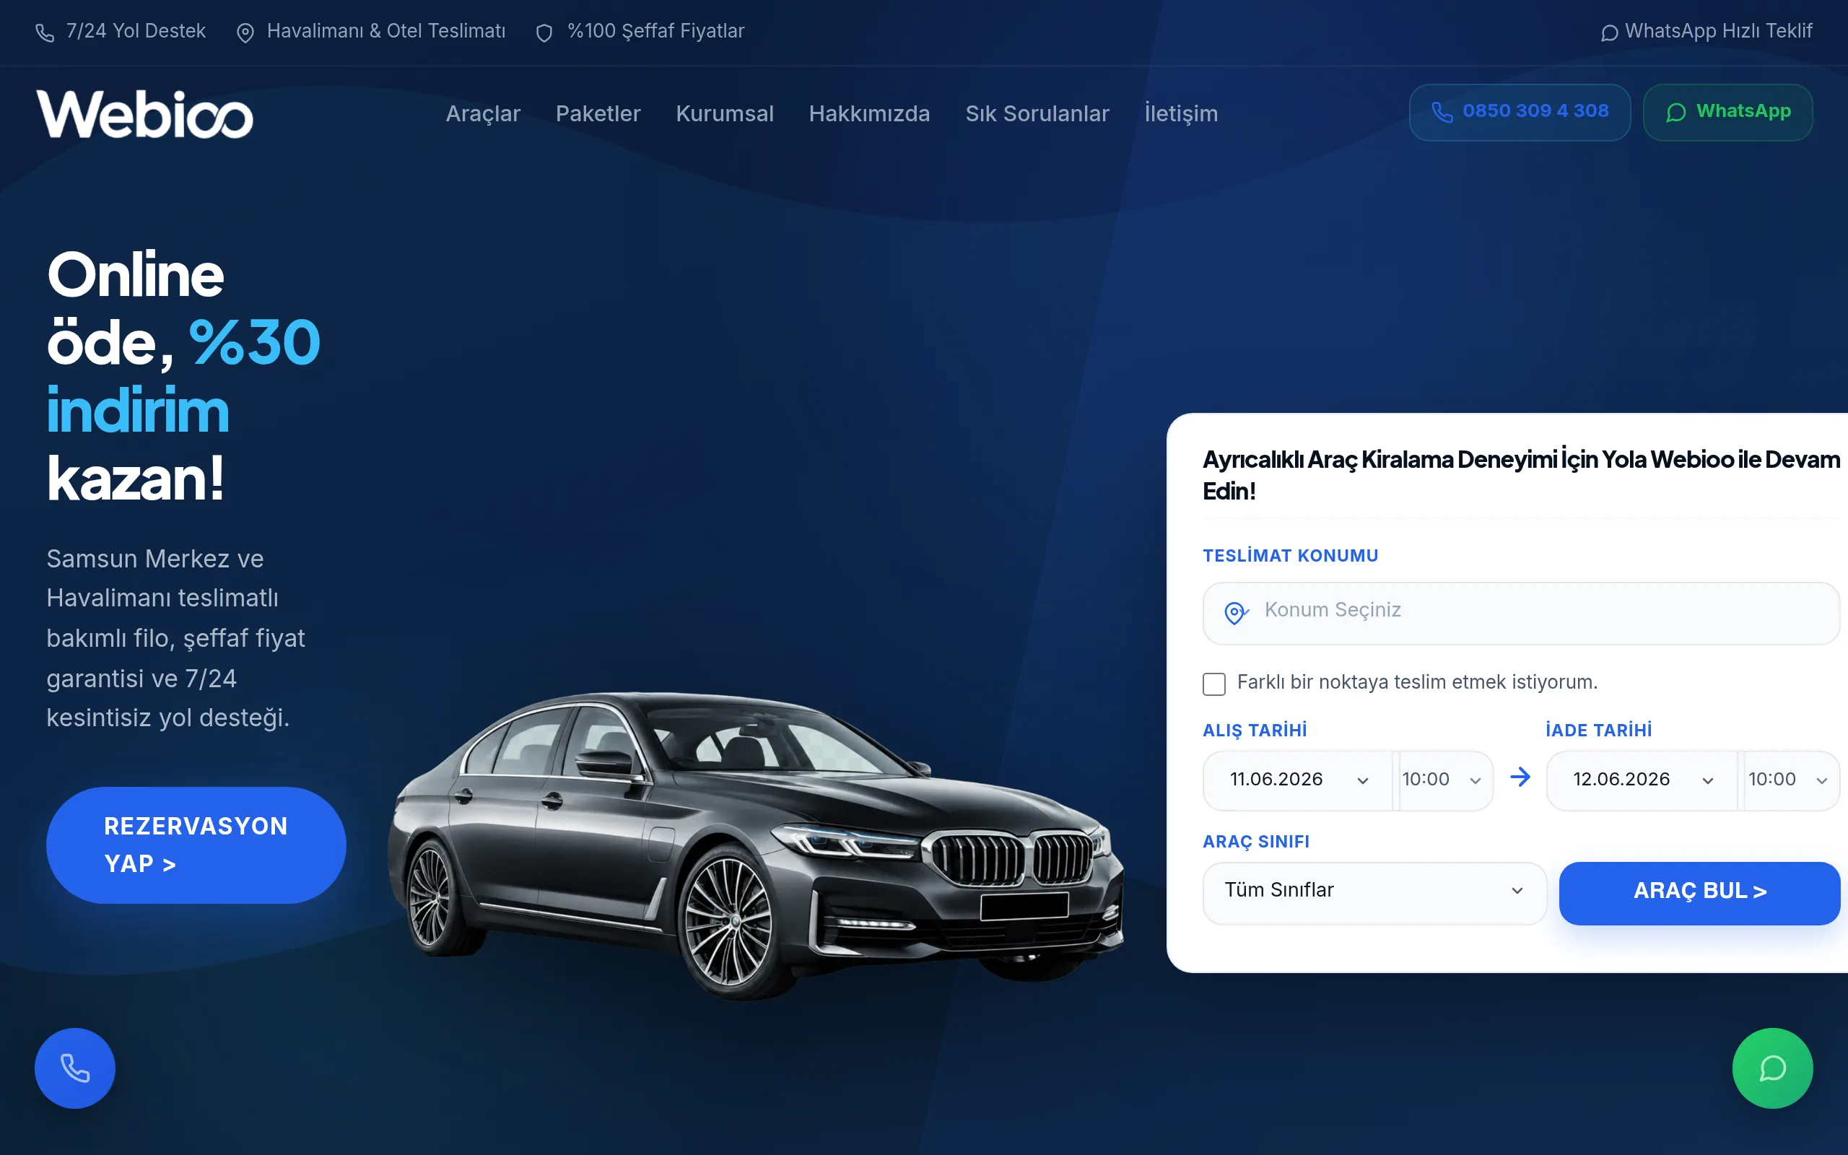Image resolution: width=1848 pixels, height=1155 pixels.
Task: Click the phone icon beside 7/24 Yol Destek
Action: [45, 33]
